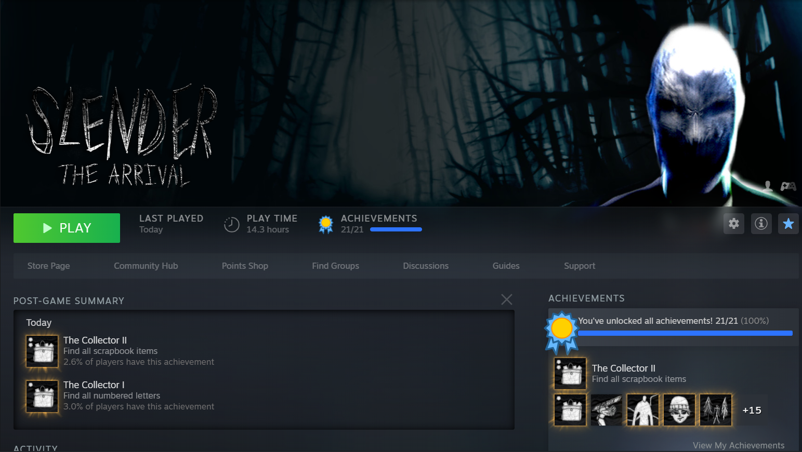The width and height of the screenshot is (802, 452).
Task: Open View My Achievements link
Action: pos(739,445)
